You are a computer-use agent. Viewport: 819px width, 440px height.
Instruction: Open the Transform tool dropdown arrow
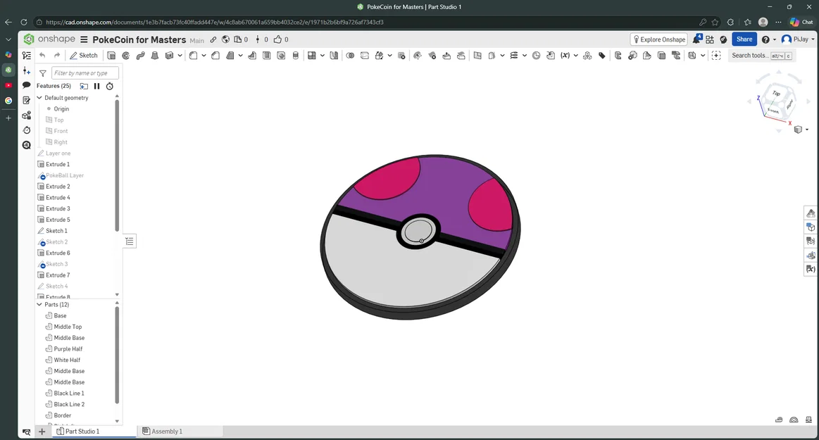point(389,56)
